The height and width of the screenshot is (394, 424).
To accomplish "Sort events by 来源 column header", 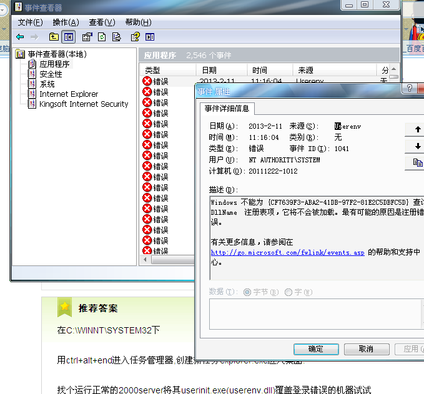I will click(x=335, y=71).
